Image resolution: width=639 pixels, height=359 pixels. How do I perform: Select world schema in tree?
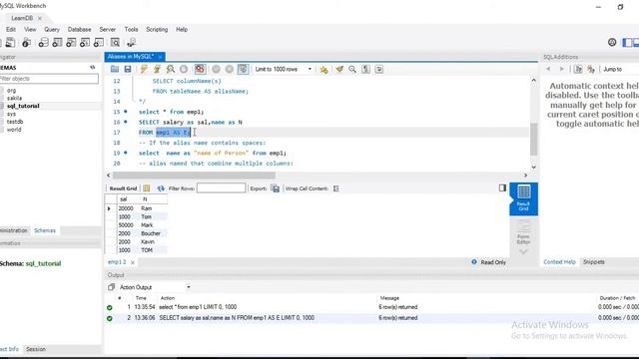coord(14,130)
